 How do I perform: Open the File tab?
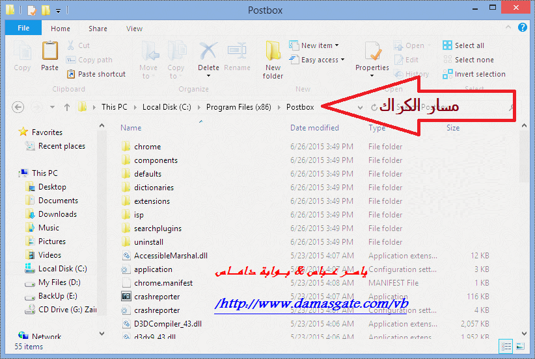(x=23, y=28)
